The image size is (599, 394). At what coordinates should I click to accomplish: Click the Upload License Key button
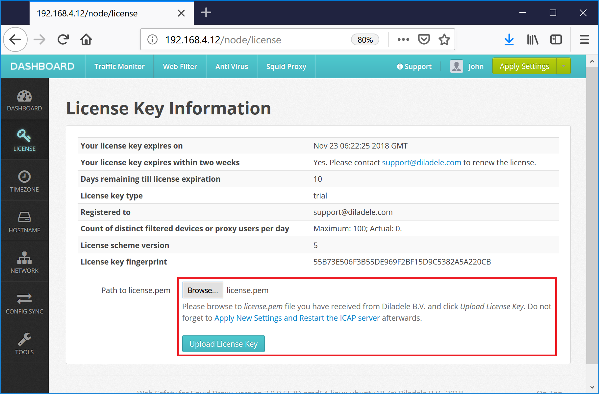pyautogui.click(x=223, y=344)
